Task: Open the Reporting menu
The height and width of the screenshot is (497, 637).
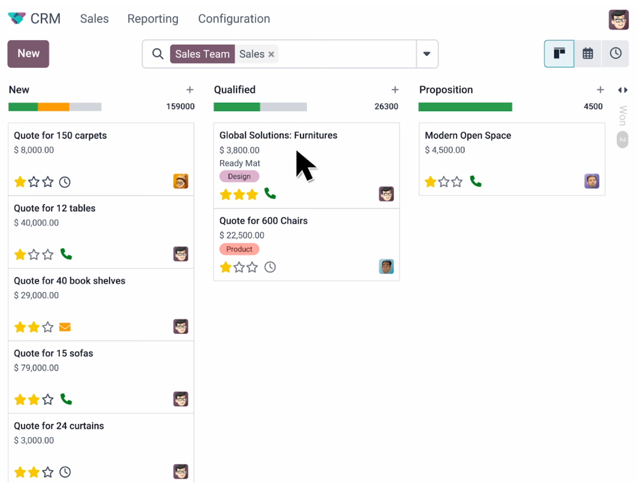Action: point(153,19)
